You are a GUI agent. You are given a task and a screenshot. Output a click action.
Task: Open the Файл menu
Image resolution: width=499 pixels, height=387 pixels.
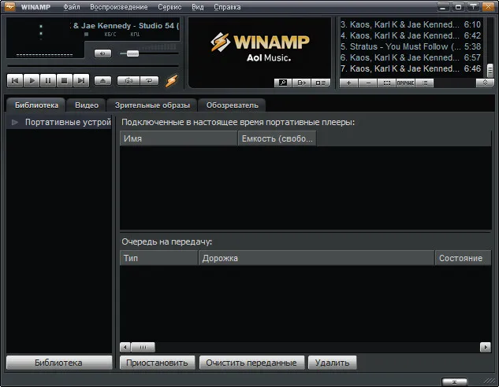click(72, 7)
